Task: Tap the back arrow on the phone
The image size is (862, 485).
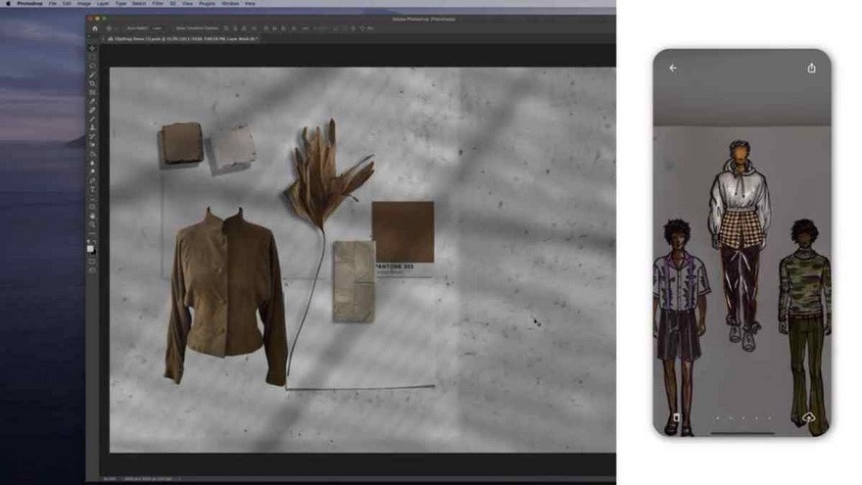Action: [x=673, y=68]
